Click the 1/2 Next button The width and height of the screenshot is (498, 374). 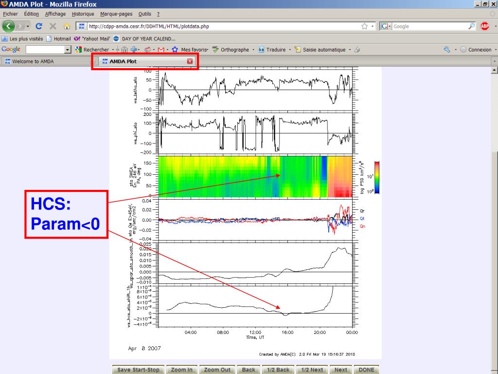click(x=312, y=370)
